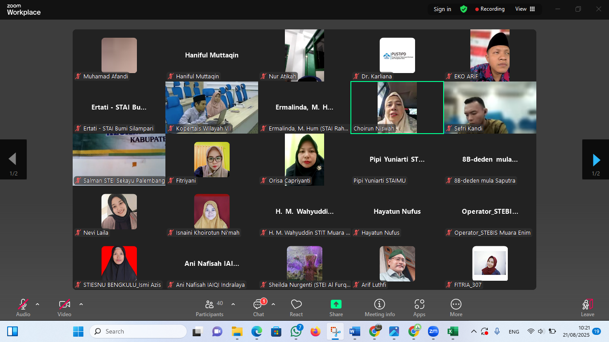Expand video options arrow next to Video

click(x=81, y=305)
